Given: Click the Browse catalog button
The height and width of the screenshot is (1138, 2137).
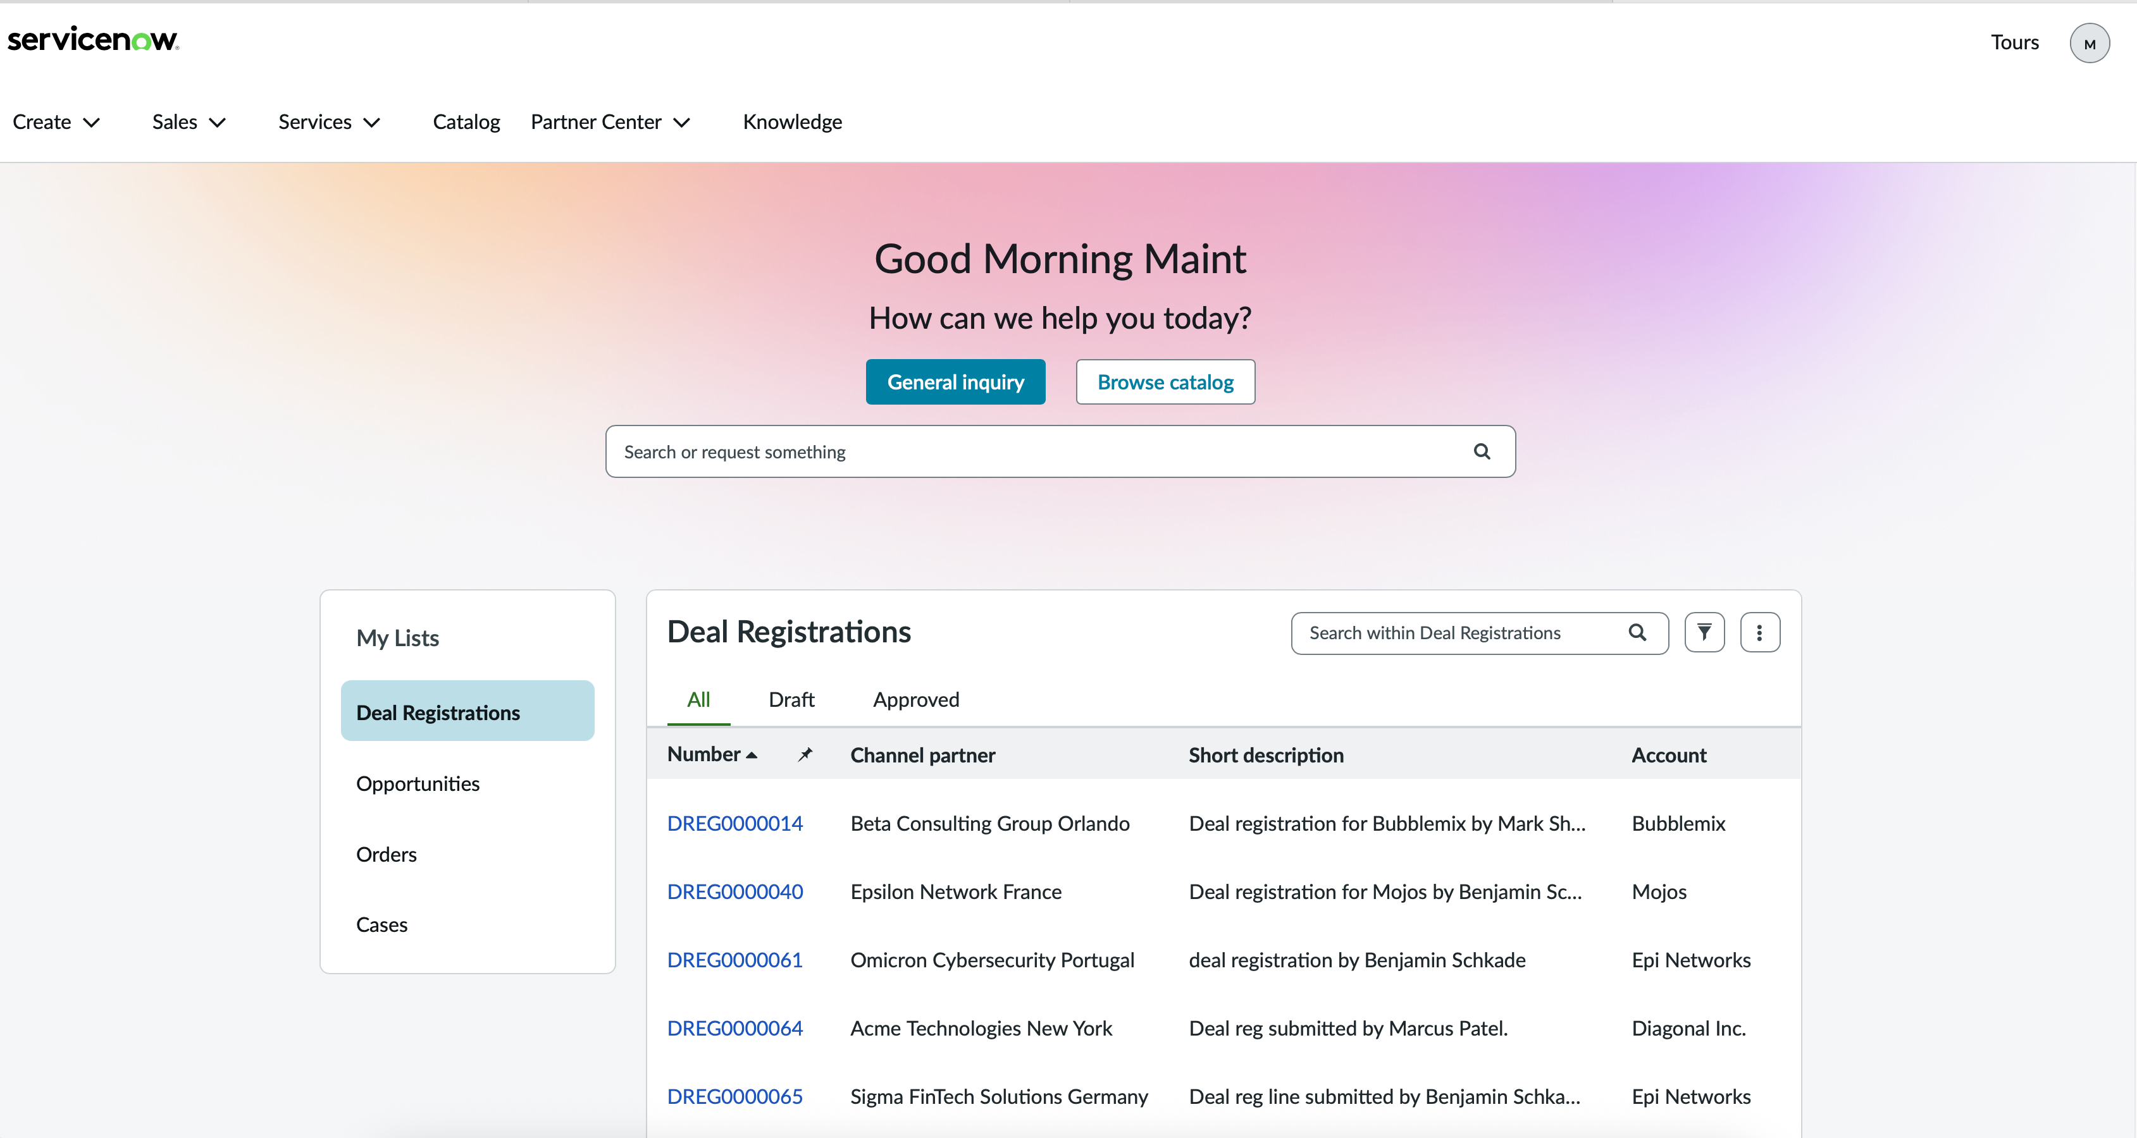Looking at the screenshot, I should (x=1165, y=382).
